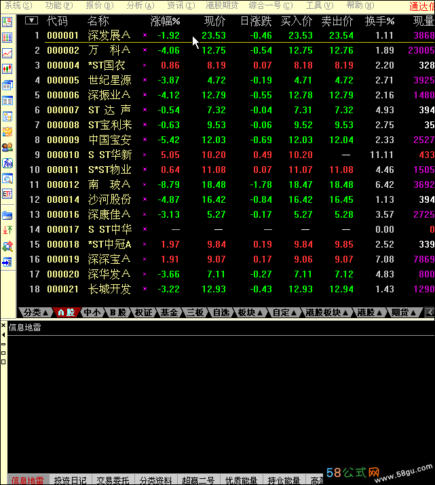Open the 功能(F) menu

(59, 5)
